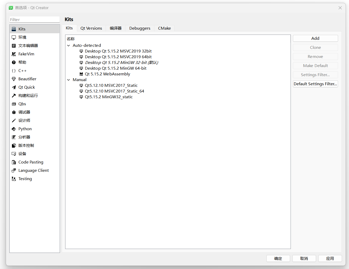Screen dimensions: 349x269
Task: Click the 构建和运行 hammer icon
Action: pyautogui.click(x=14, y=96)
